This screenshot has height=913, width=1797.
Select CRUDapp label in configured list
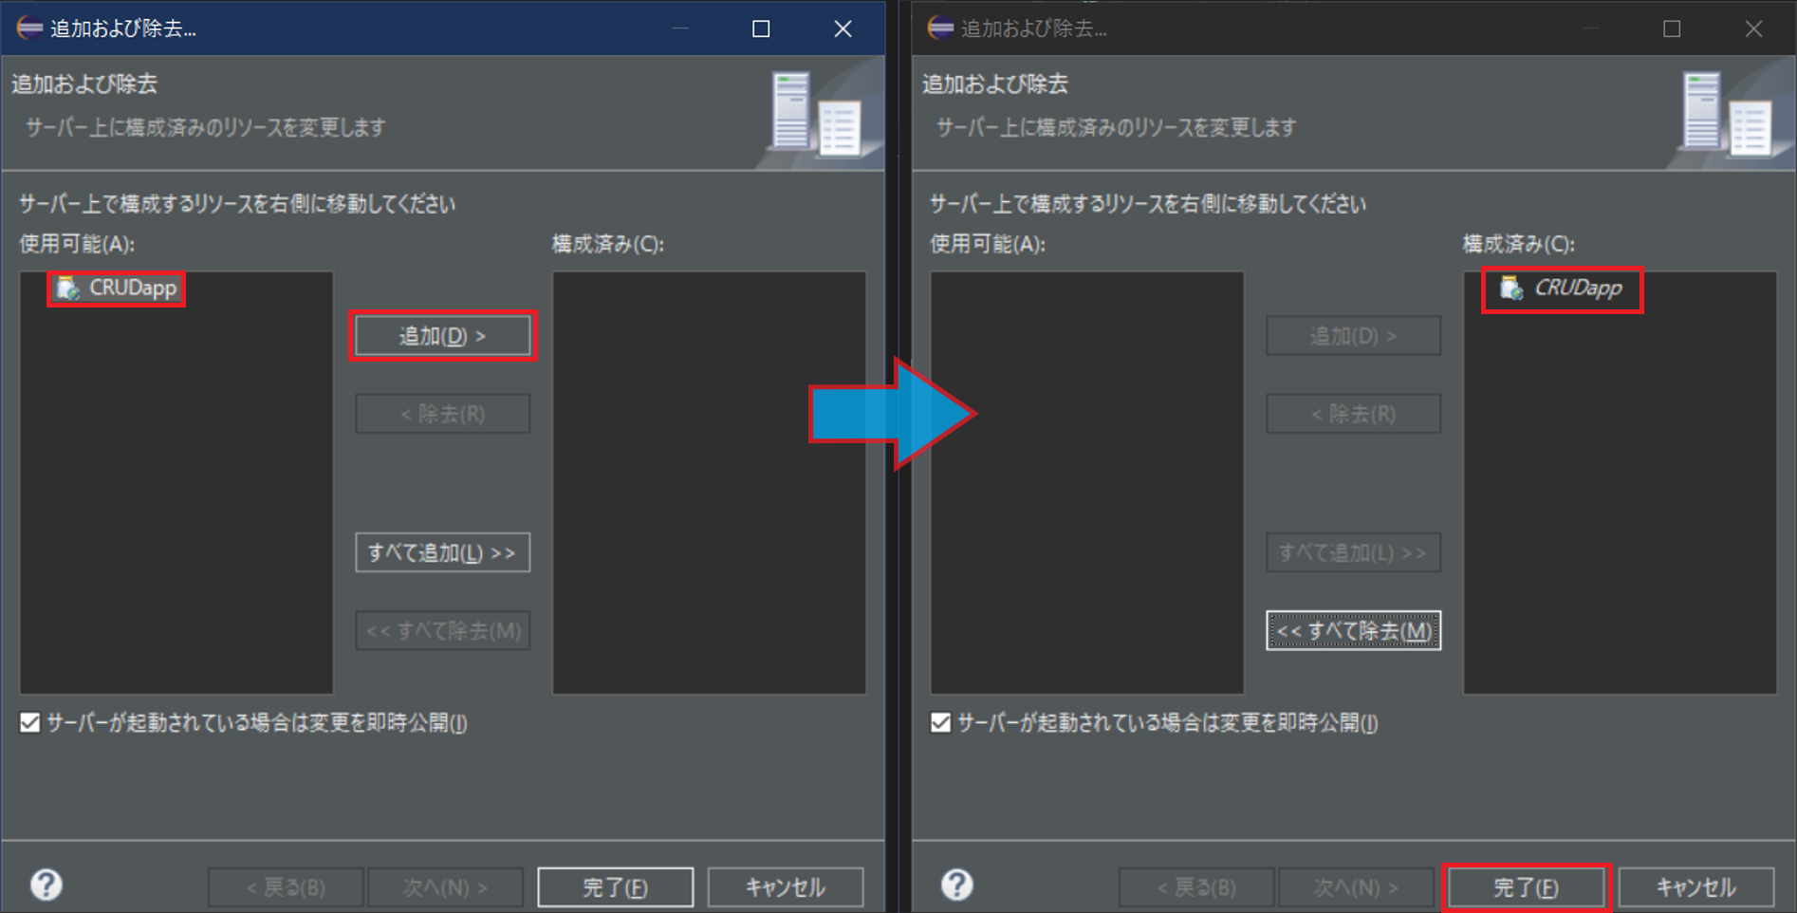tap(1578, 288)
